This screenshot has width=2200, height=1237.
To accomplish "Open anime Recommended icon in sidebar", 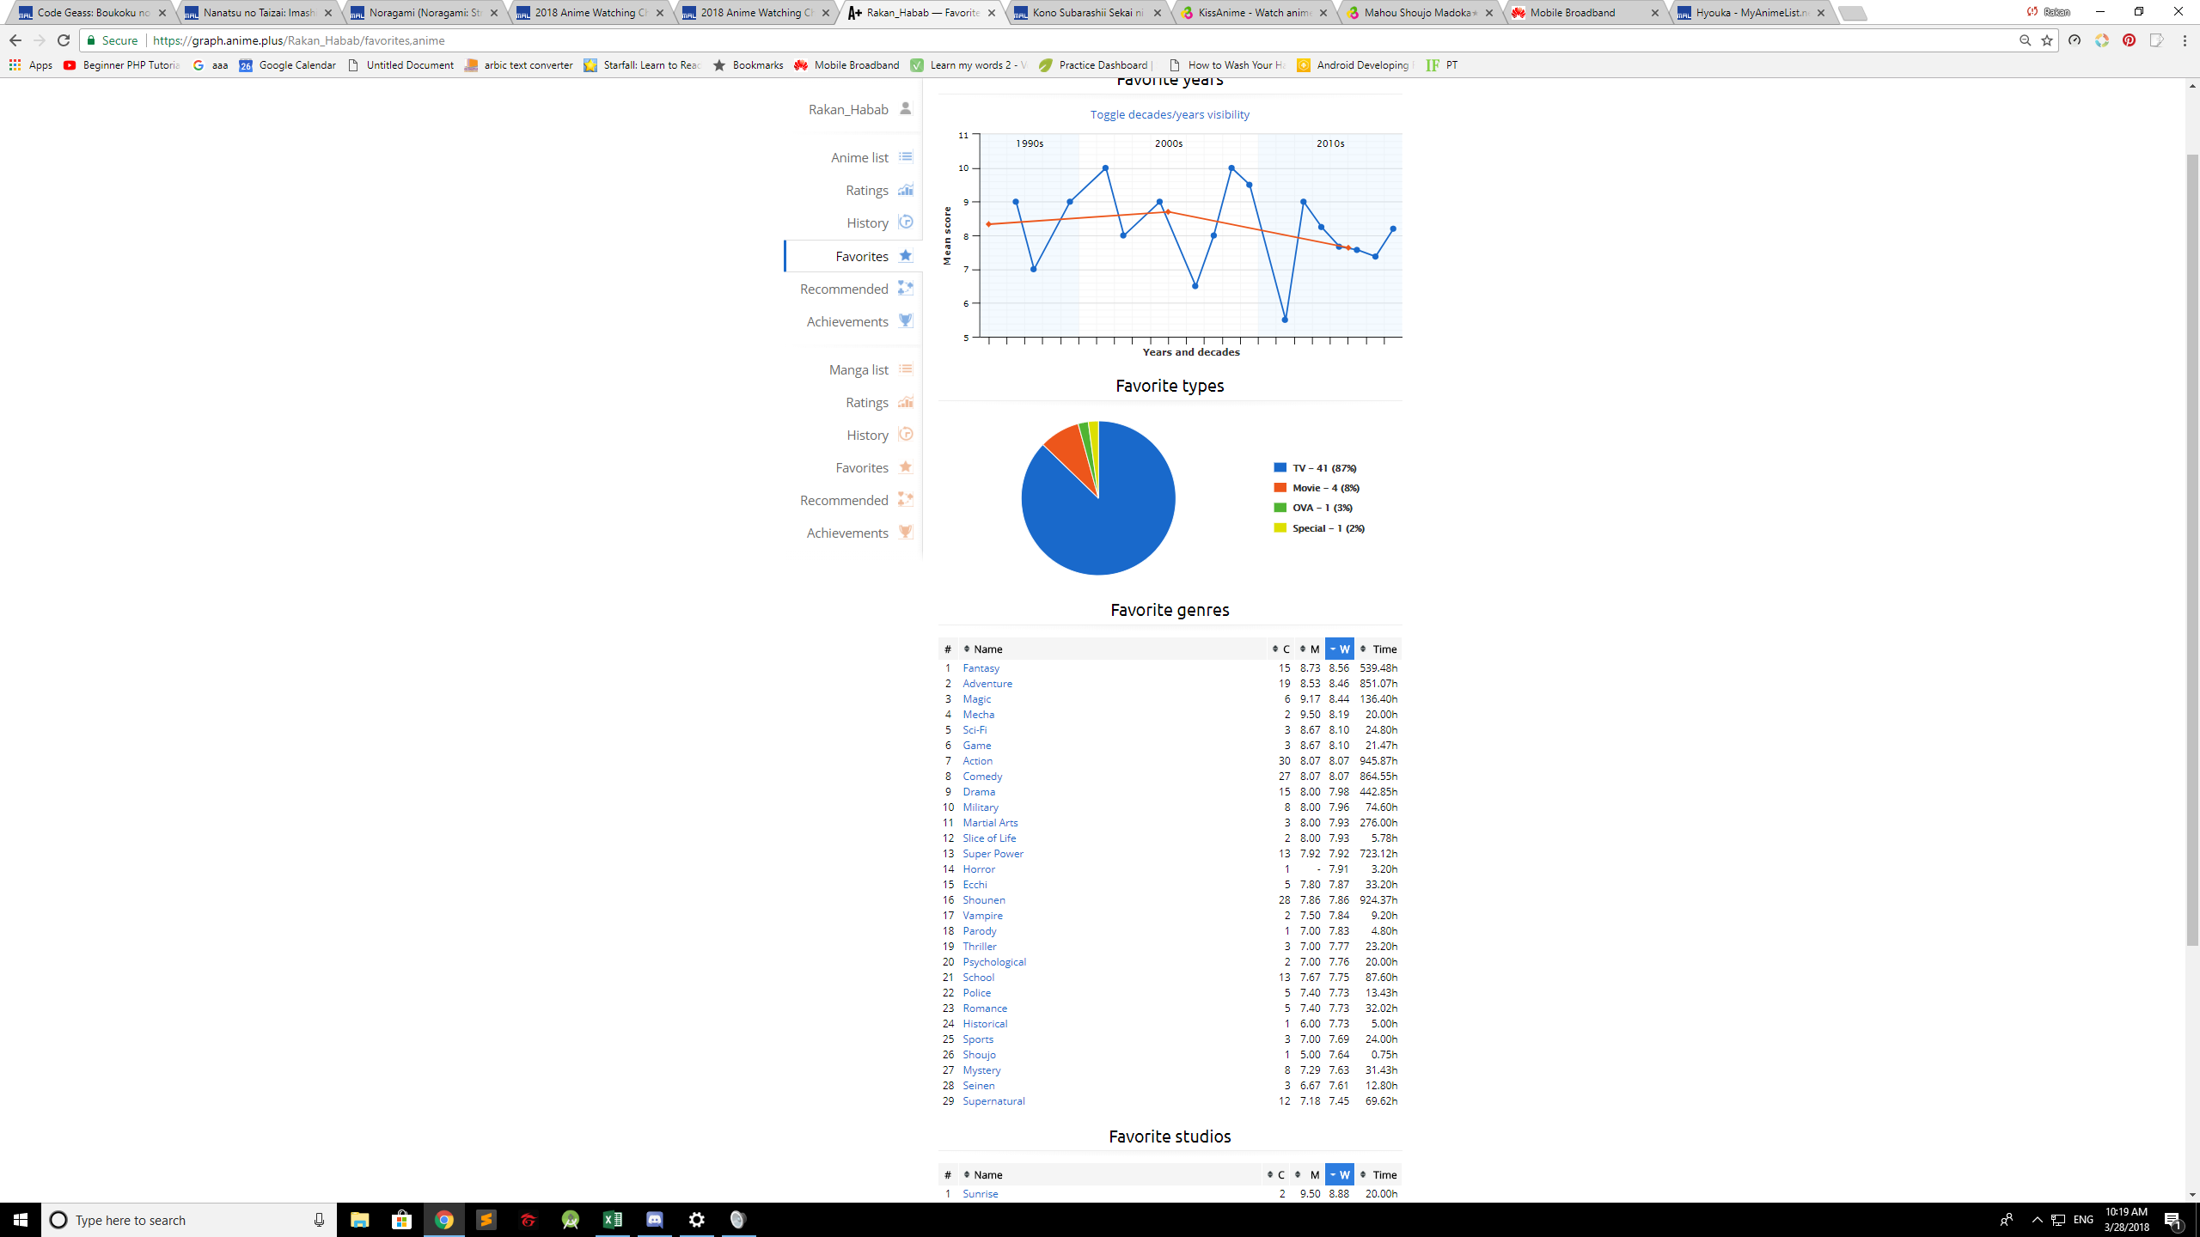I will 905,288.
